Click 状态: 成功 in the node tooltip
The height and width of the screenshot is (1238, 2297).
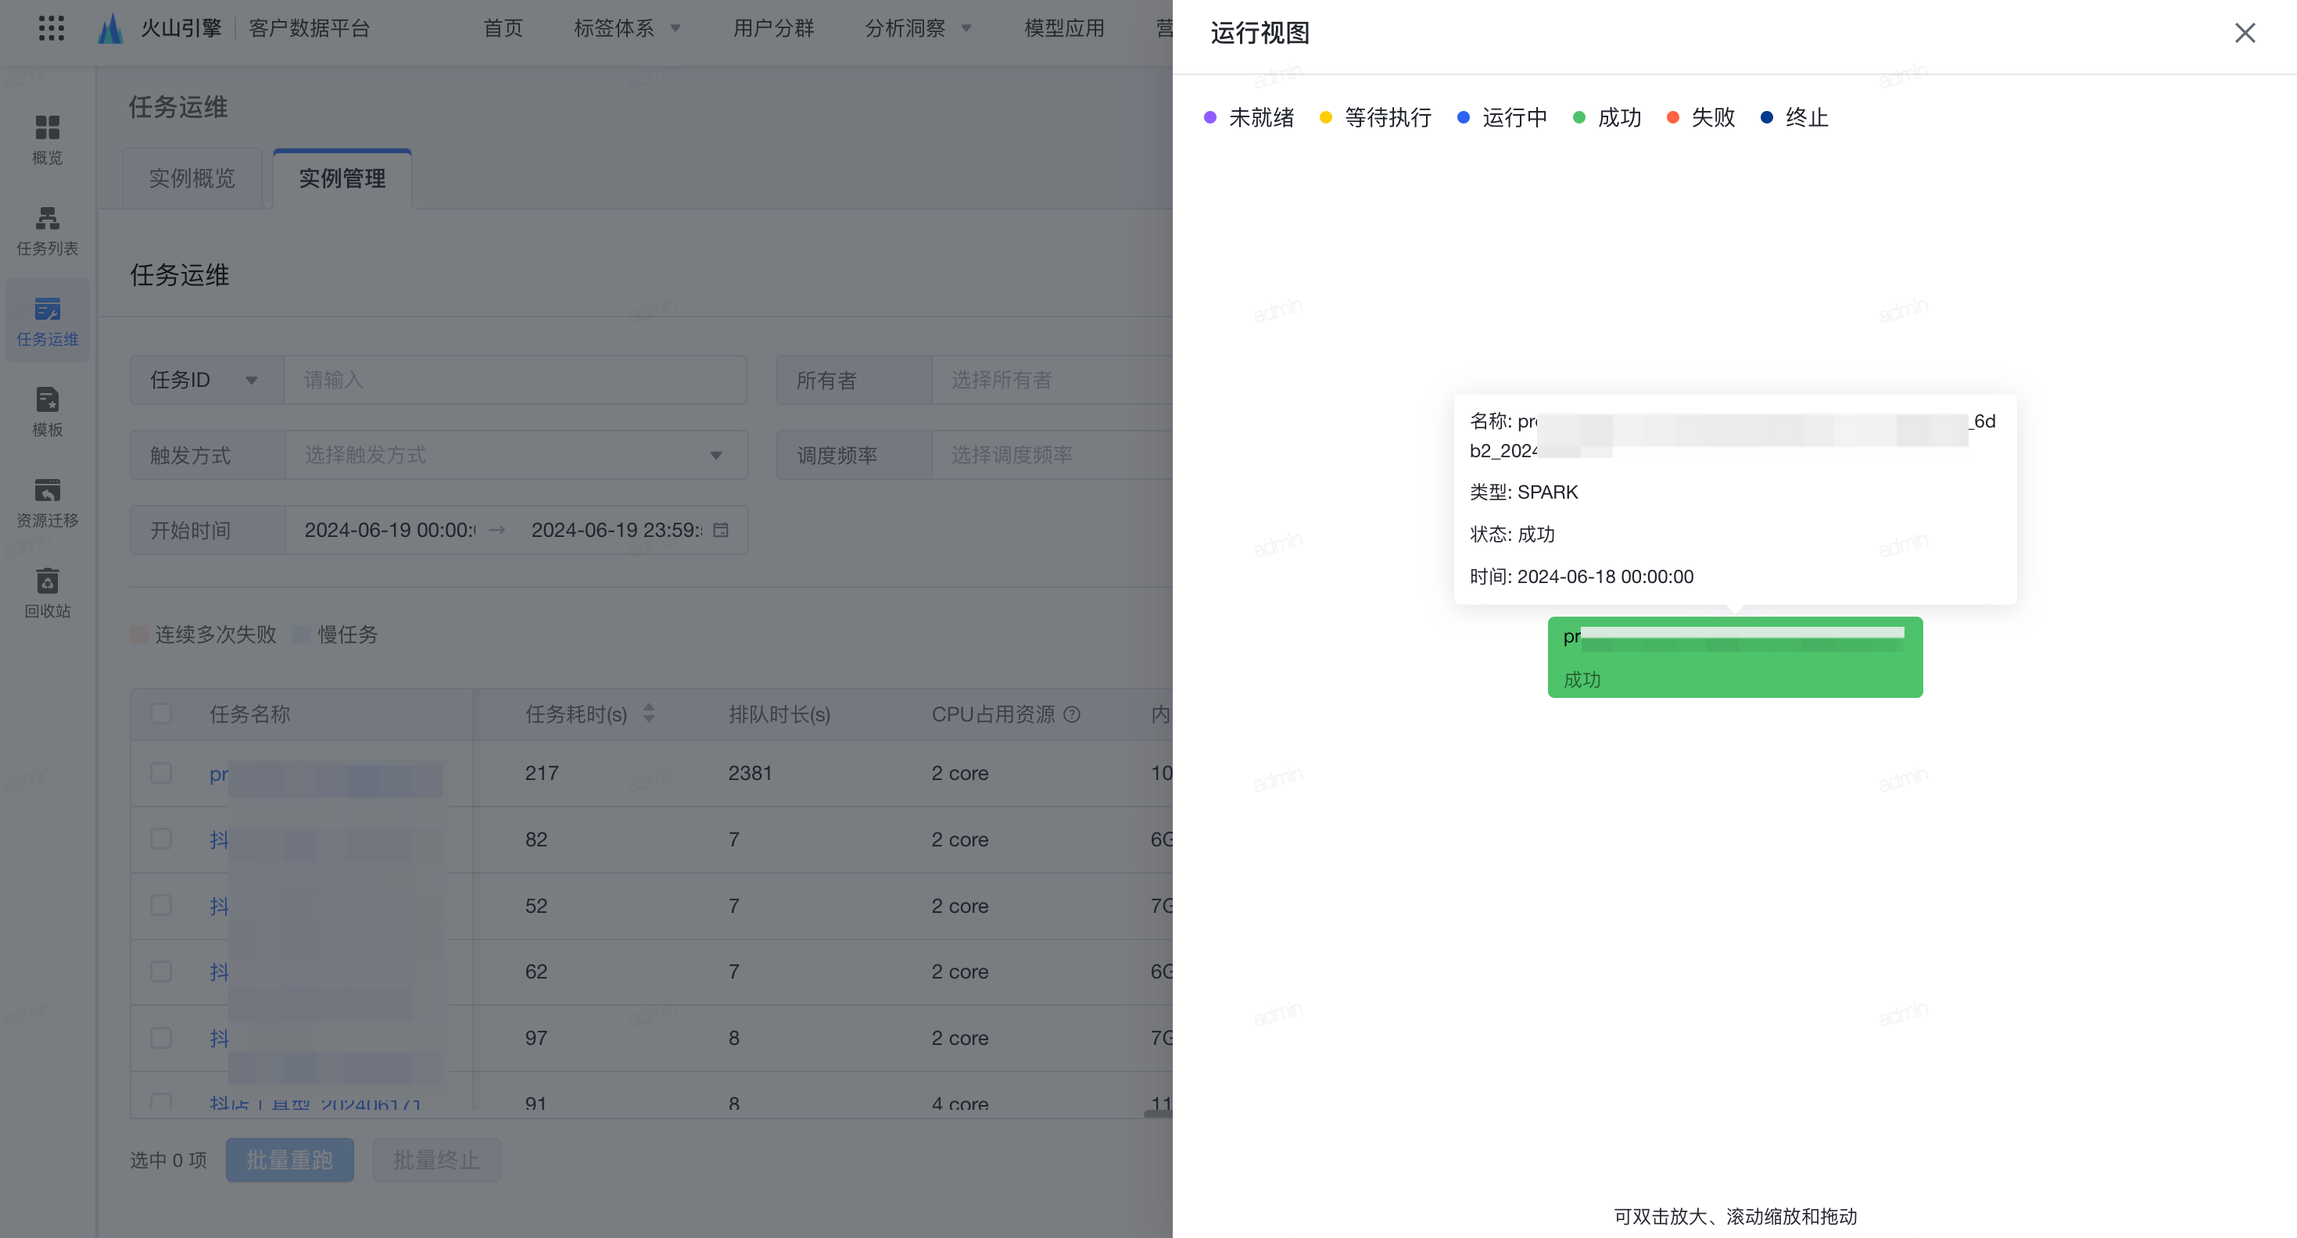(x=1511, y=534)
